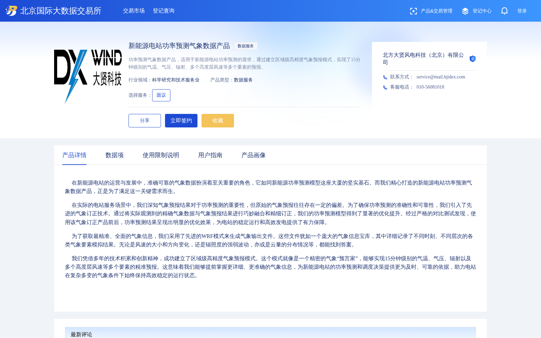Click the Beijing data exchange logo icon
Image resolution: width=541 pixels, height=338 pixels.
coord(11,11)
